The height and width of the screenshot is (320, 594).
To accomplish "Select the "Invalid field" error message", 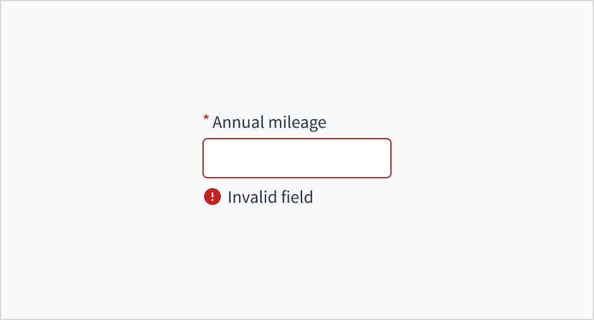I will (x=270, y=197).
